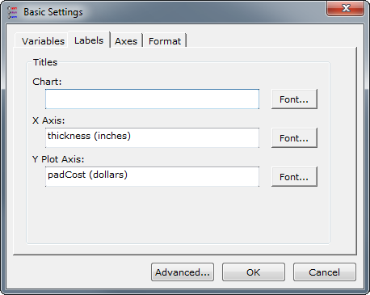This screenshot has width=370, height=295.
Task: Confirm settings with OK
Action: pos(254,272)
